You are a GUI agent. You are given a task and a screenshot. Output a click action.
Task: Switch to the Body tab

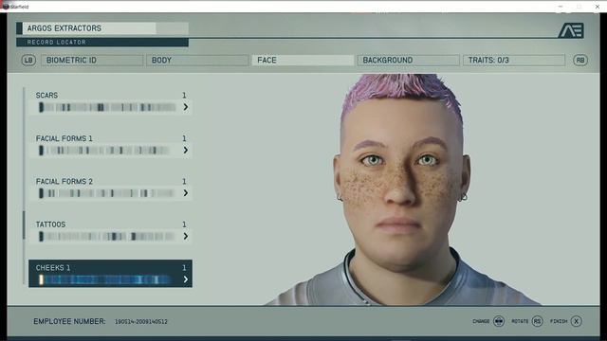pyautogui.click(x=197, y=61)
